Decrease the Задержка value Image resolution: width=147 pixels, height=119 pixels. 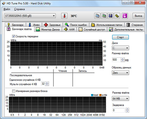click(x=127, y=111)
